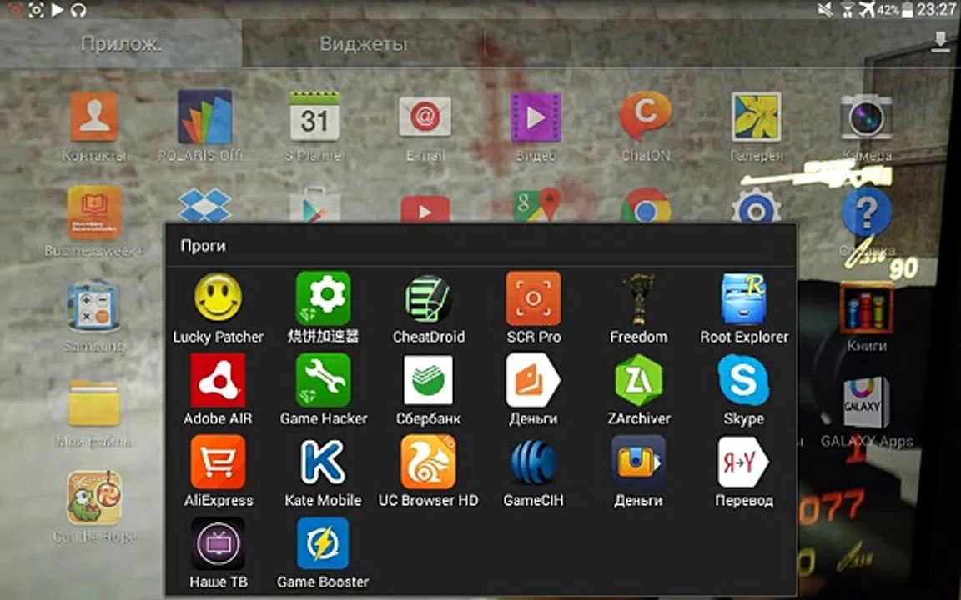
Task: Open Samsung folder
Action: 93,307
